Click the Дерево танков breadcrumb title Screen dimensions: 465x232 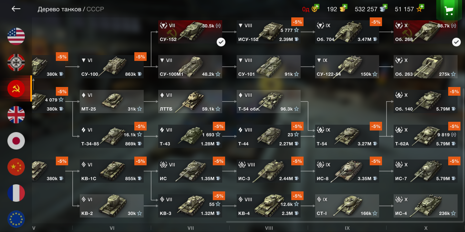coord(59,9)
